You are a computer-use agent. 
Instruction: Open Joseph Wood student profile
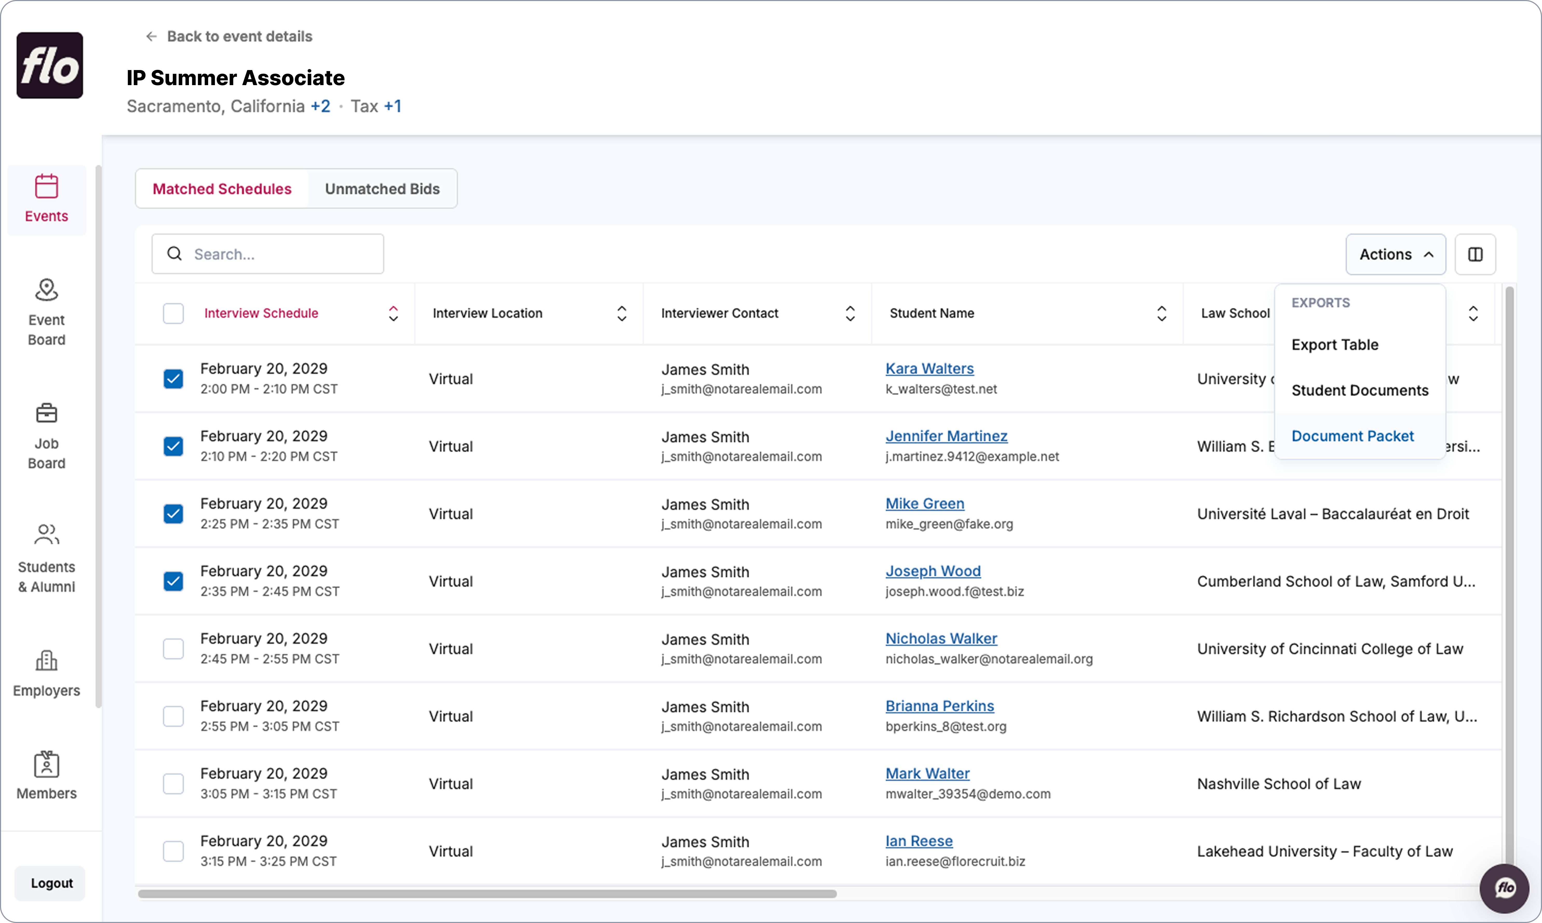pyautogui.click(x=933, y=572)
